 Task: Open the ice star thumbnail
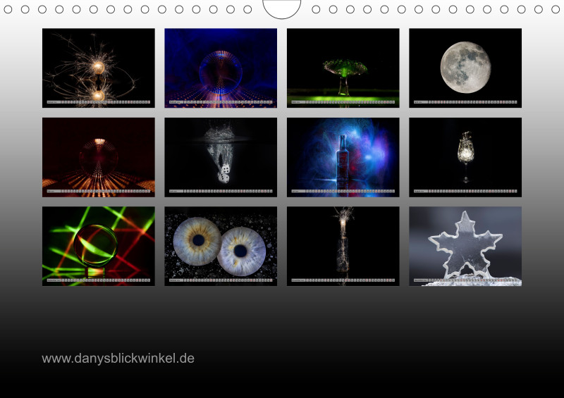click(x=465, y=243)
